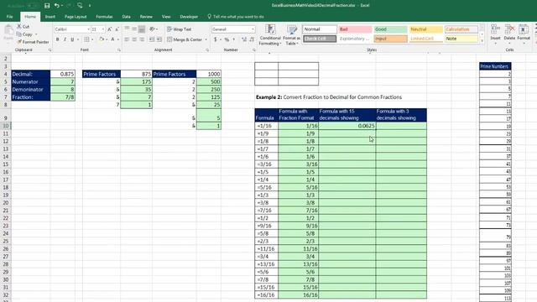Apply the Normal cell style
537x302 pixels.
320,29
